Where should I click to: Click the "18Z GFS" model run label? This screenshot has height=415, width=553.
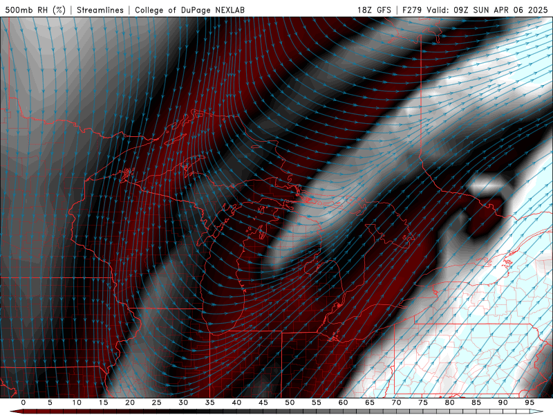374,10
